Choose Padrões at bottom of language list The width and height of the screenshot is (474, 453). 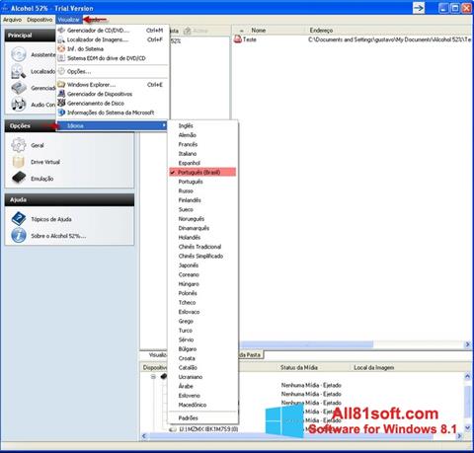click(x=202, y=417)
